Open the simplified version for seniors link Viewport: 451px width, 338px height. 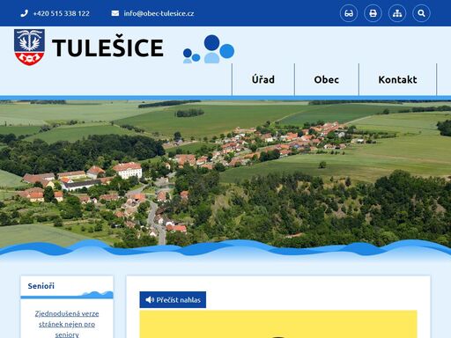67,324
